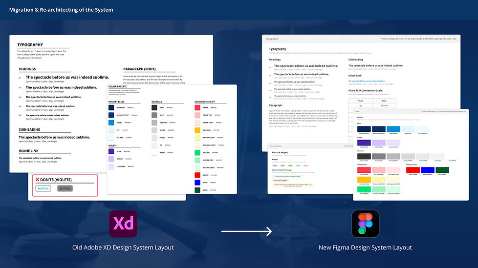Screen dimensions: 478x268
Task: Click the 'PRIMARY BLUES' section label
Action: [116, 102]
